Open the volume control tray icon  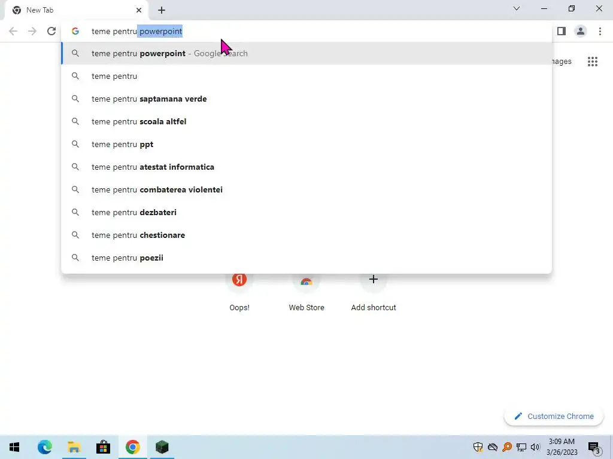pyautogui.click(x=535, y=447)
